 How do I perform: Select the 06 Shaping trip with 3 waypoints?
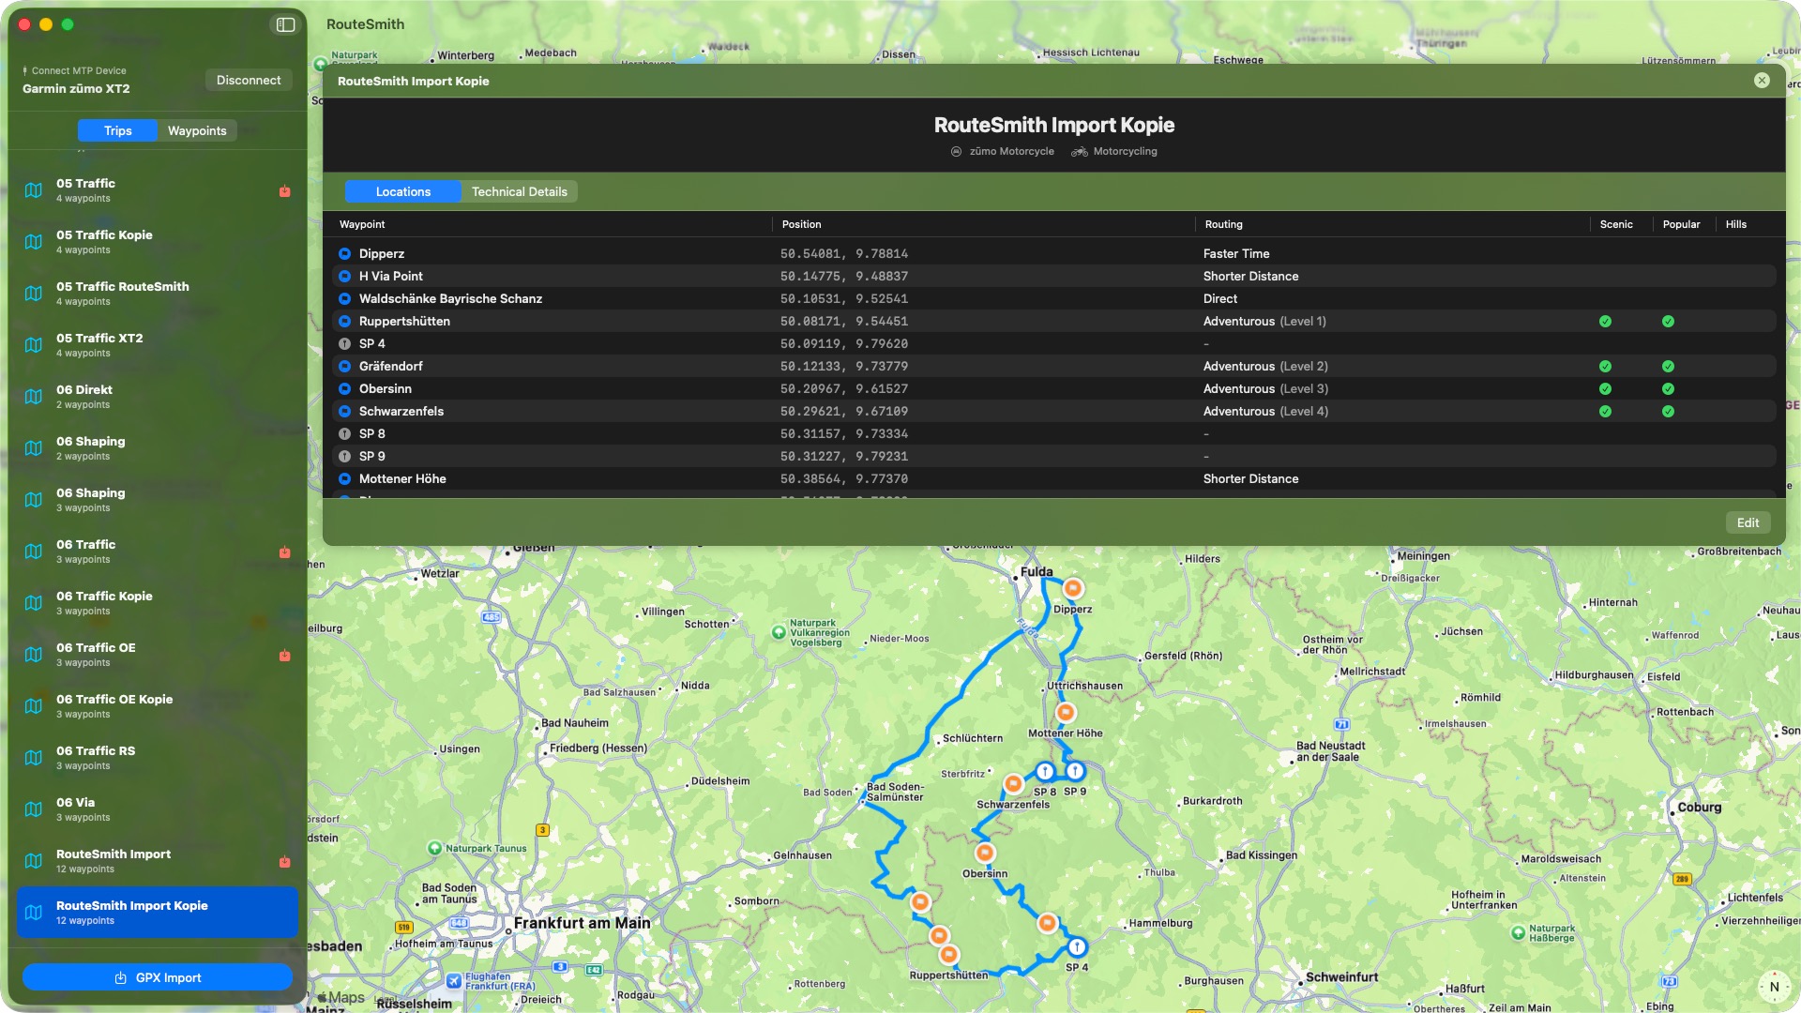[158, 500]
